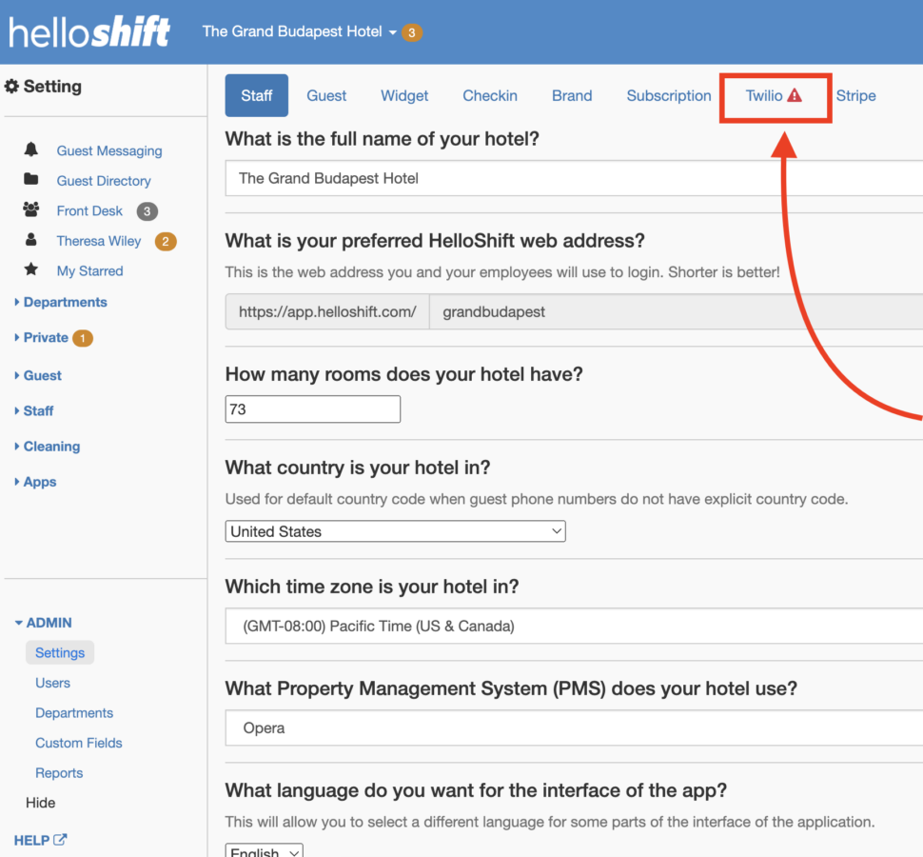The image size is (923, 857).
Task: Expand the Guest sidebar section
Action: (x=38, y=375)
